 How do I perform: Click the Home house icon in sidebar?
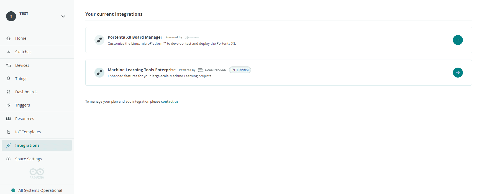click(9, 38)
